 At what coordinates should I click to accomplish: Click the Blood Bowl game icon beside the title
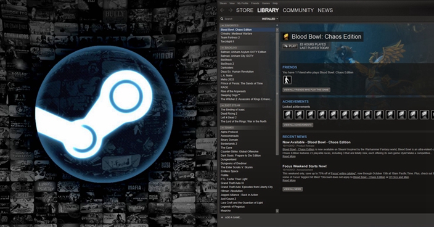[x=286, y=36]
